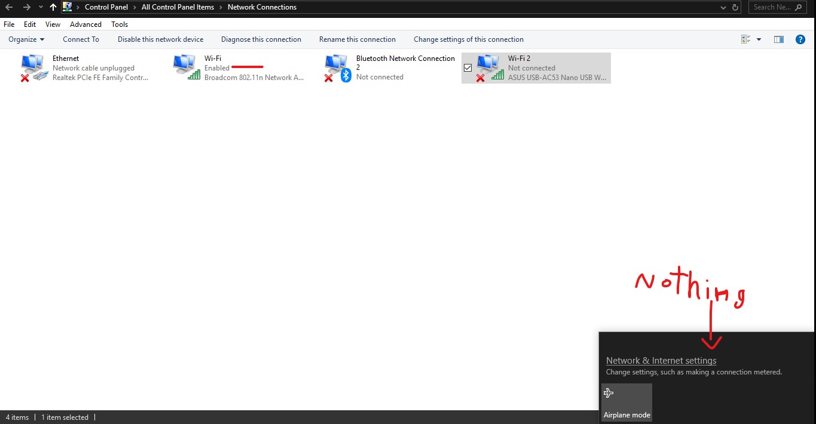This screenshot has height=424, width=816.
Task: Click the "Network cable unplugged" status text
Action: (93, 68)
